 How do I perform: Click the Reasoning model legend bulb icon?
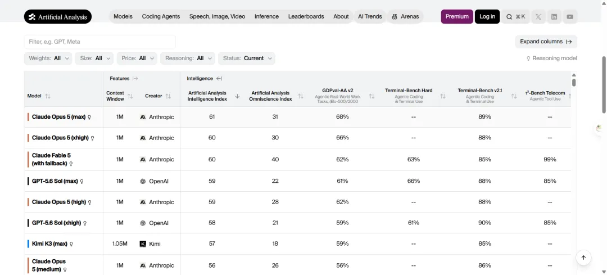pyautogui.click(x=528, y=58)
